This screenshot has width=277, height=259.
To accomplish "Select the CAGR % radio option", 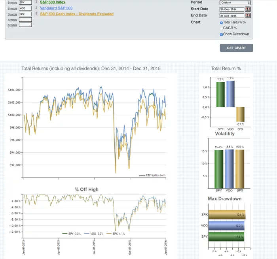I will pyautogui.click(x=221, y=28).
